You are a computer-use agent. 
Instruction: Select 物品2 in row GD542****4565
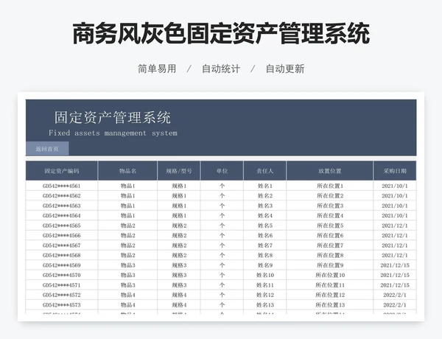pos(127,226)
